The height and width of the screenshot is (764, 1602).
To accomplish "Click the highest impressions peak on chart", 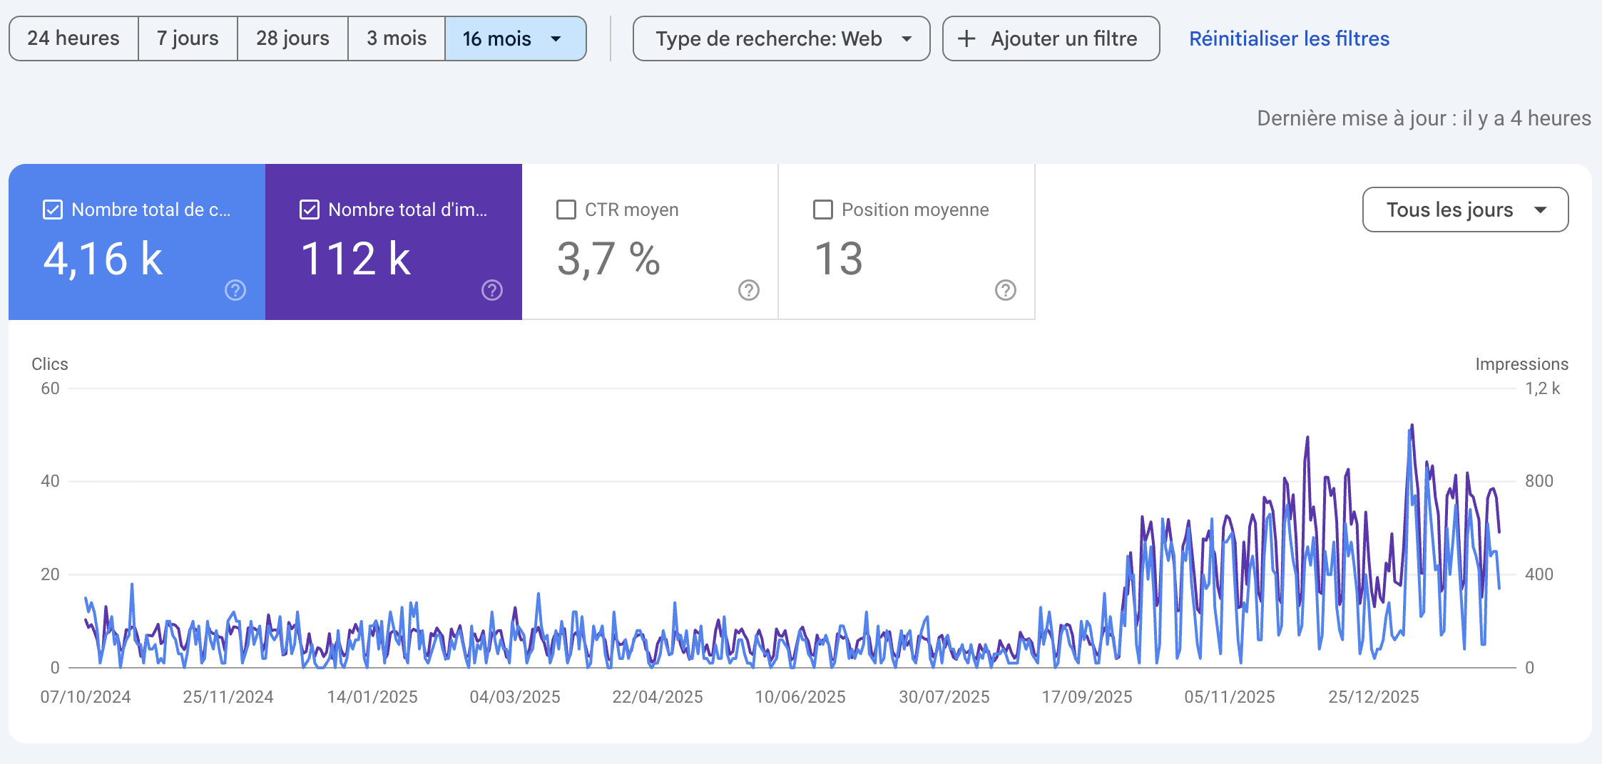I will [1412, 426].
